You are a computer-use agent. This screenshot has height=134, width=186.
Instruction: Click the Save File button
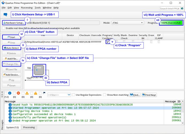tap(11, 69)
